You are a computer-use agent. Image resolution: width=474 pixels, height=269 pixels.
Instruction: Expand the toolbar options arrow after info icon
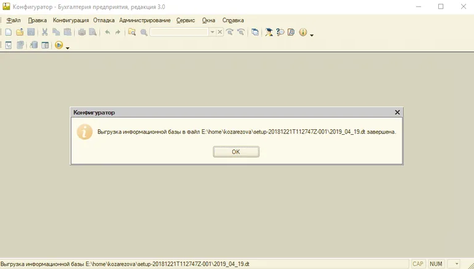point(312,35)
